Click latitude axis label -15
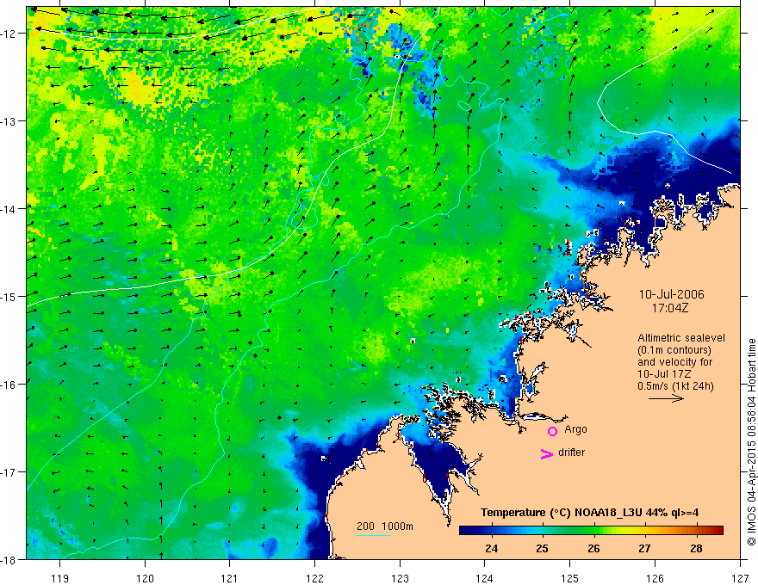Image resolution: width=758 pixels, height=585 pixels. pyautogui.click(x=9, y=296)
